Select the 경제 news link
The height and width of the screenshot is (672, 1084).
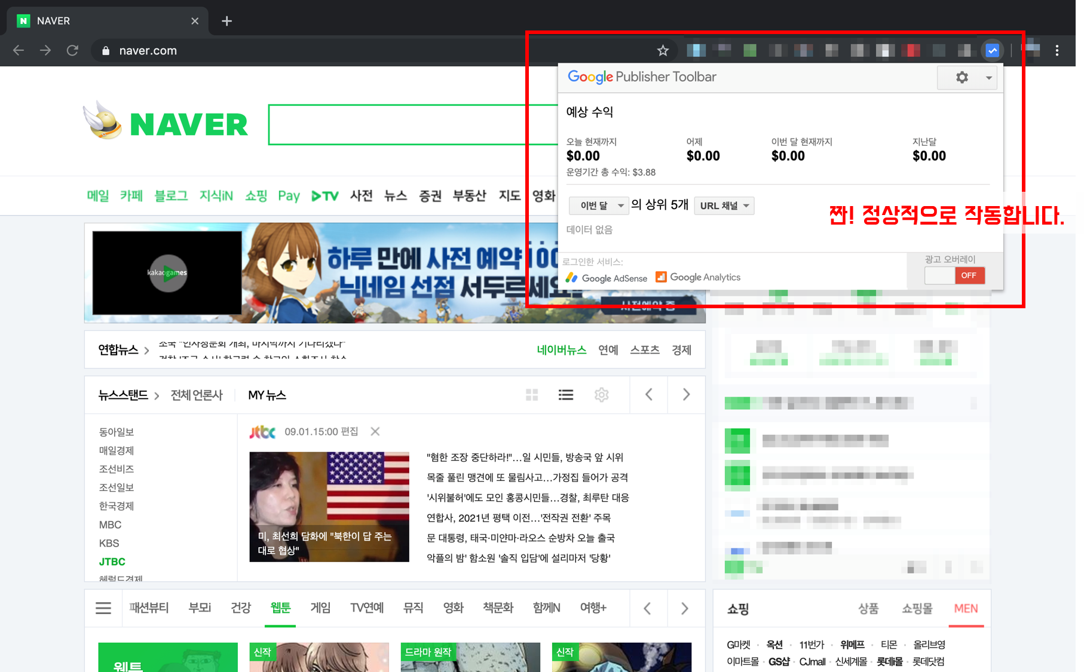[681, 349]
